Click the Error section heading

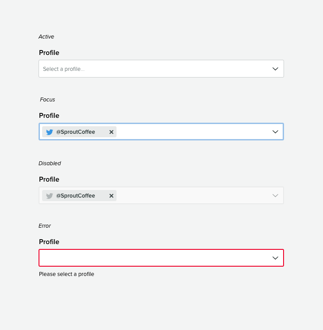pos(45,226)
